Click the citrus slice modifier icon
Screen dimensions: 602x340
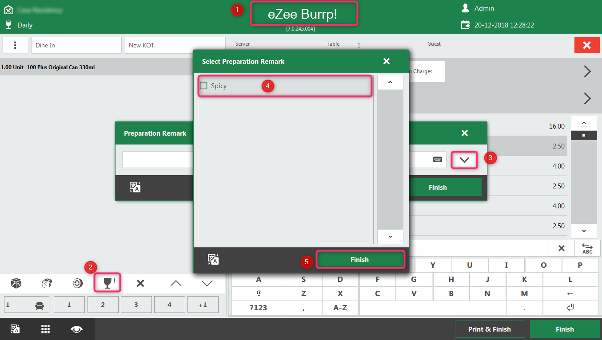(x=78, y=283)
